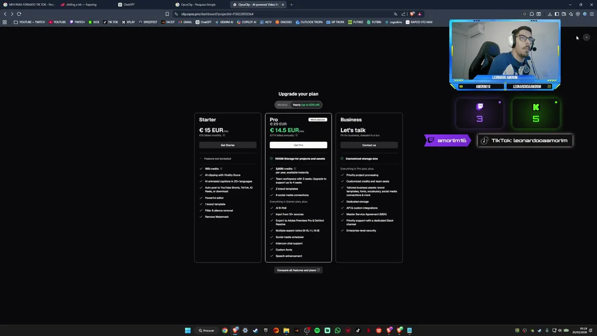597x336 pixels.
Task: Open GEMINI AI bookmark
Action: pos(224,22)
